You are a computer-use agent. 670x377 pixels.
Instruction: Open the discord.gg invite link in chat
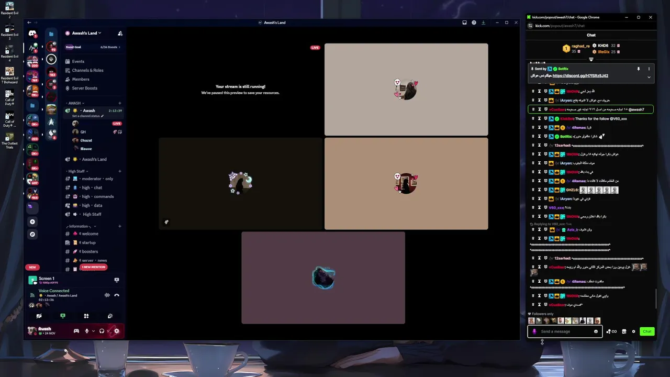[x=580, y=75]
